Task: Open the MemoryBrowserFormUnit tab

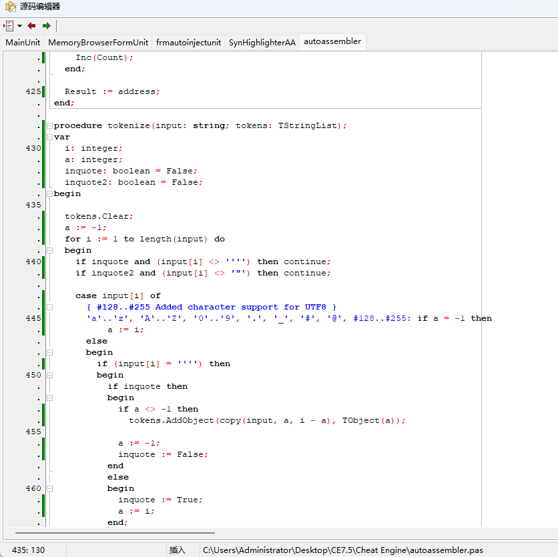Action: [98, 42]
